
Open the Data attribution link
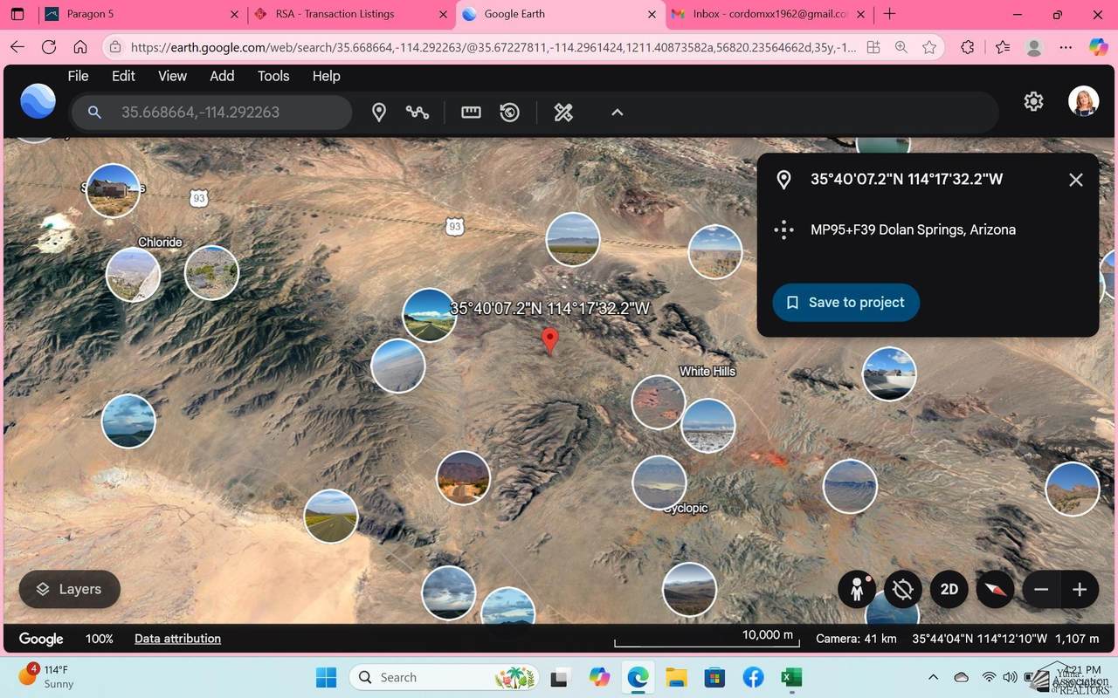[177, 639]
